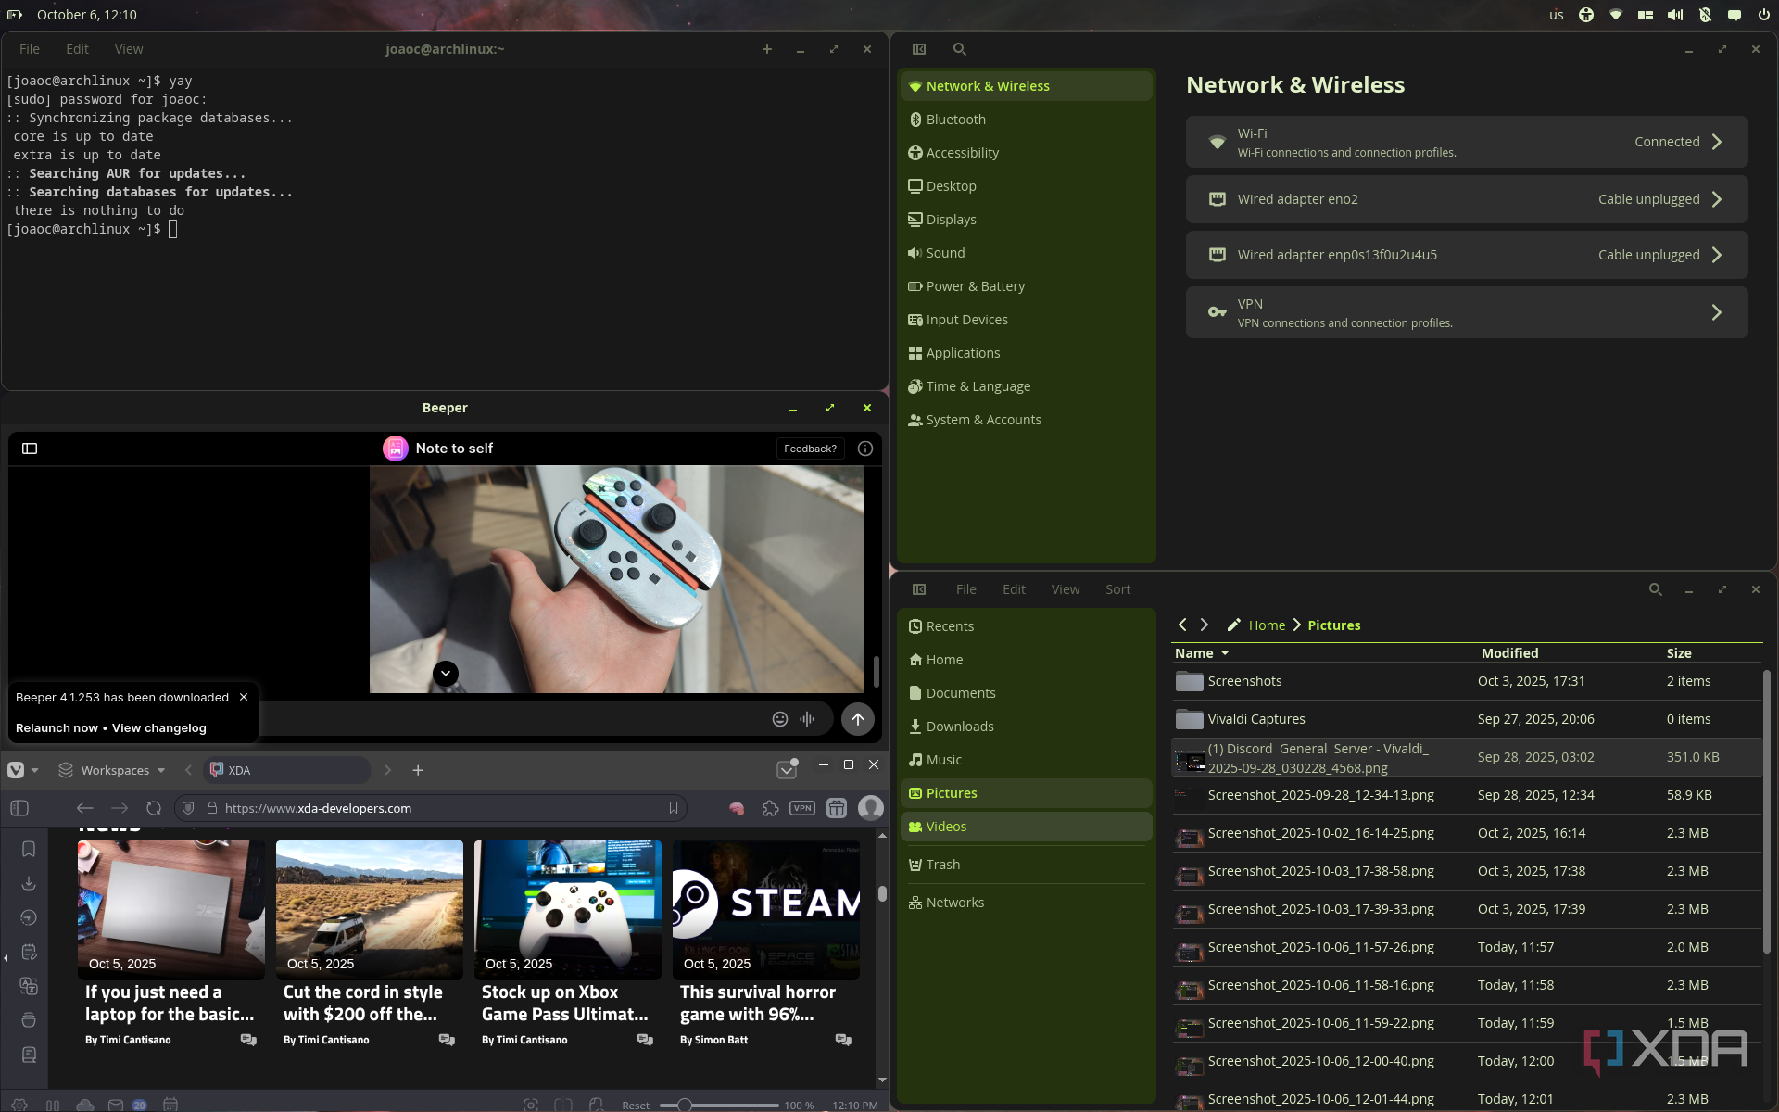The width and height of the screenshot is (1779, 1112).
Task: Open the VPN button in Vivaldi toolbar
Action: (802, 808)
